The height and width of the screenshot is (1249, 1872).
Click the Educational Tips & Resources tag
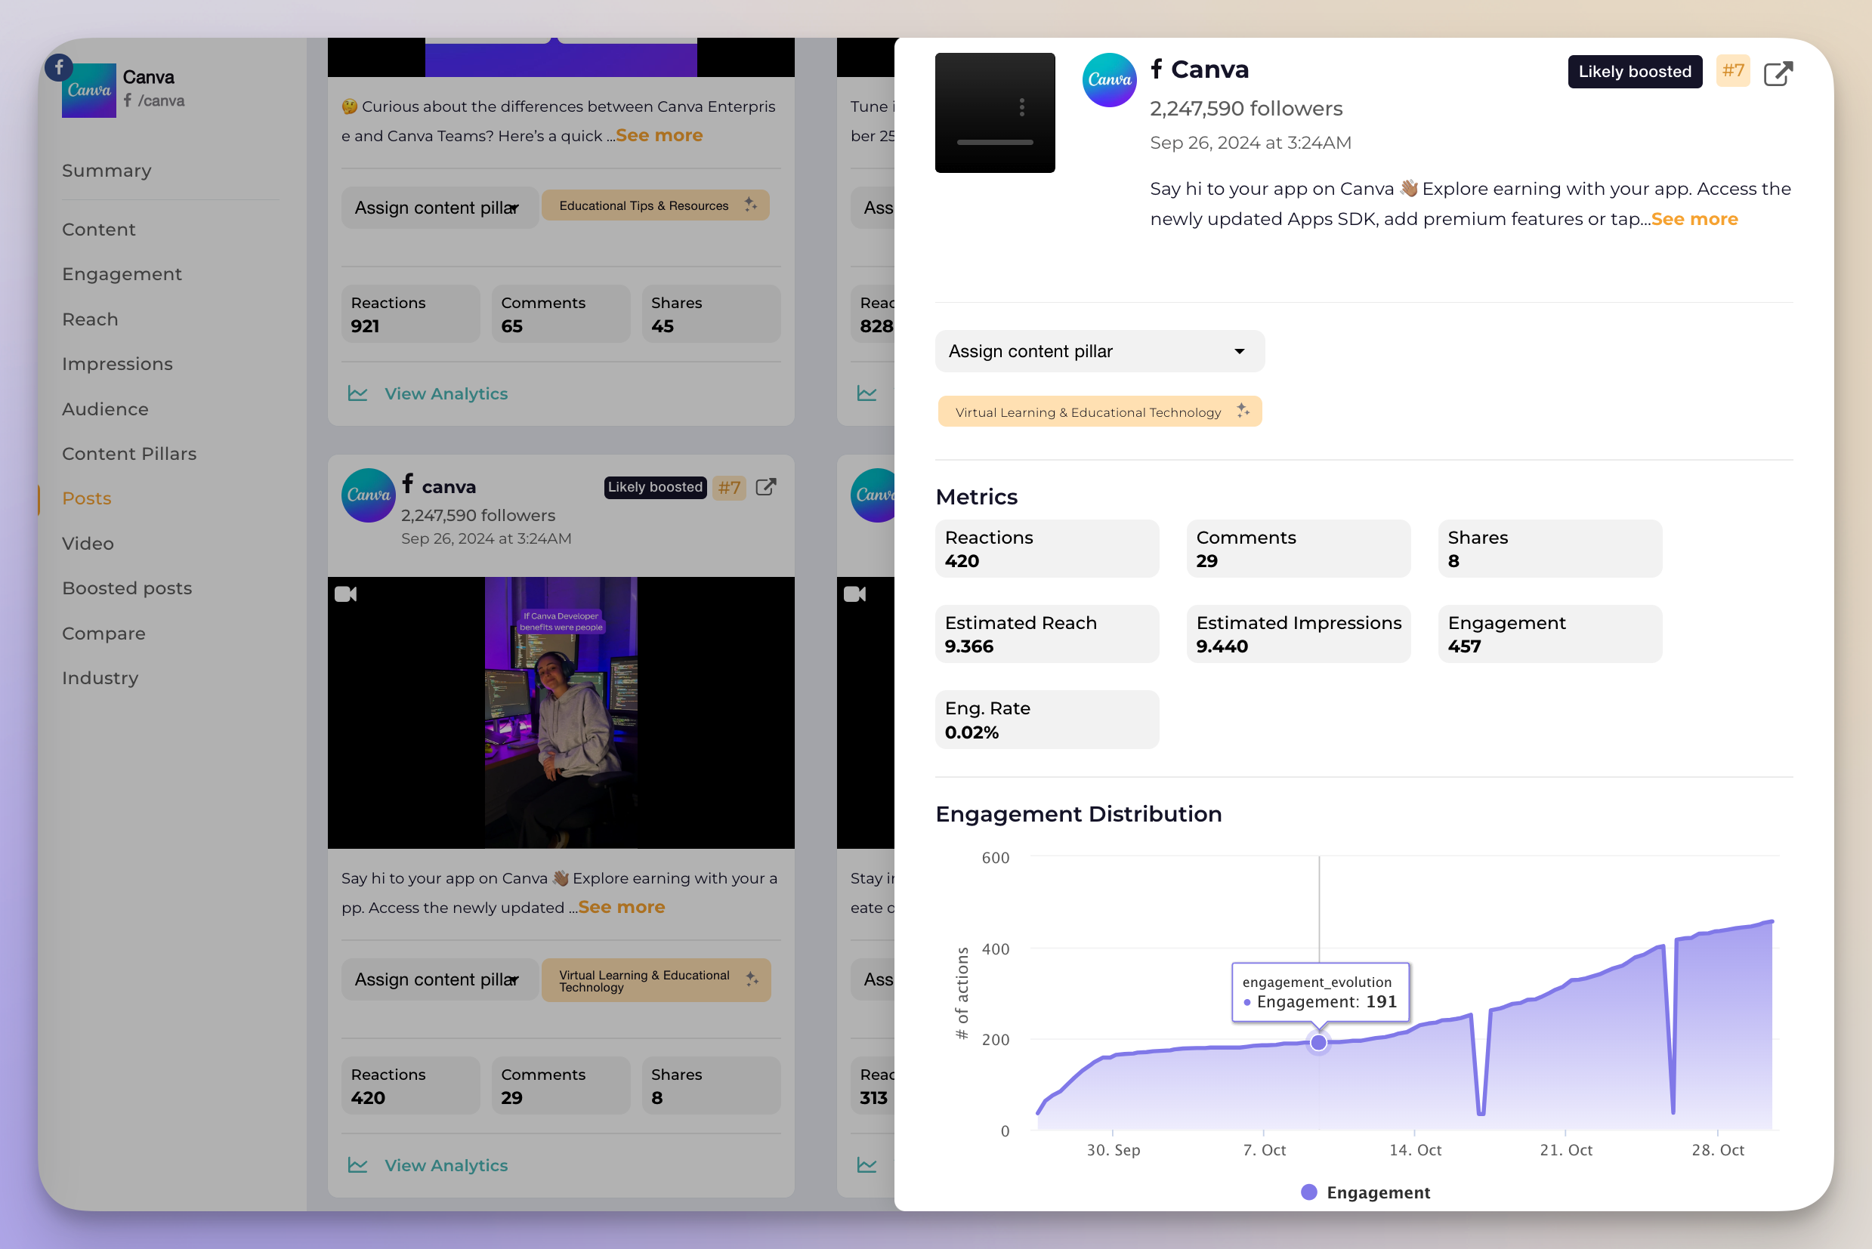click(x=655, y=205)
